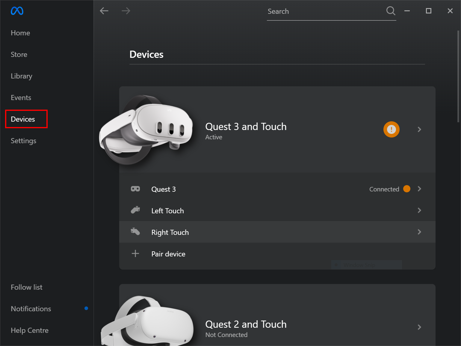Open the Help Centre link
The image size is (461, 346).
[x=30, y=330]
